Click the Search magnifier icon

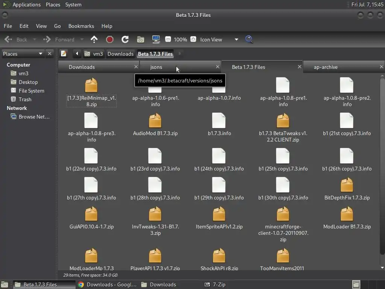point(249,39)
